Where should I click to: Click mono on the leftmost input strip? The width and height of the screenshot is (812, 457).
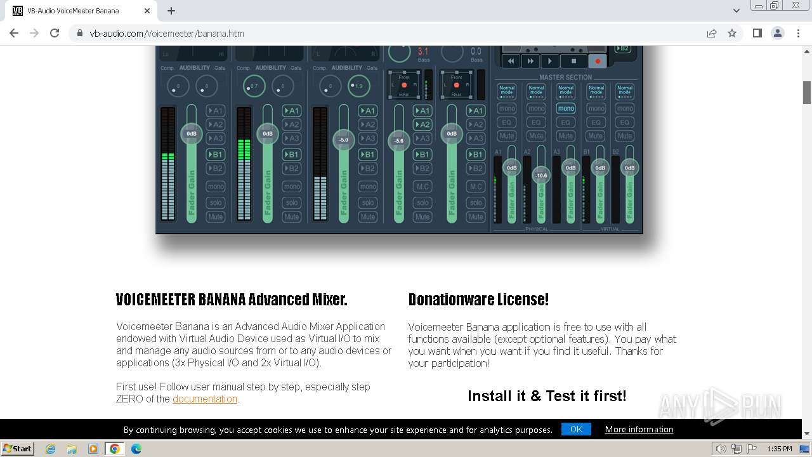pyautogui.click(x=216, y=187)
